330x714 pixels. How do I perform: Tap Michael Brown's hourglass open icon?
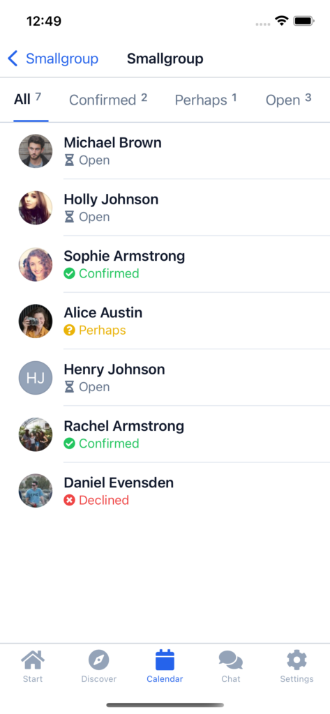(x=69, y=160)
